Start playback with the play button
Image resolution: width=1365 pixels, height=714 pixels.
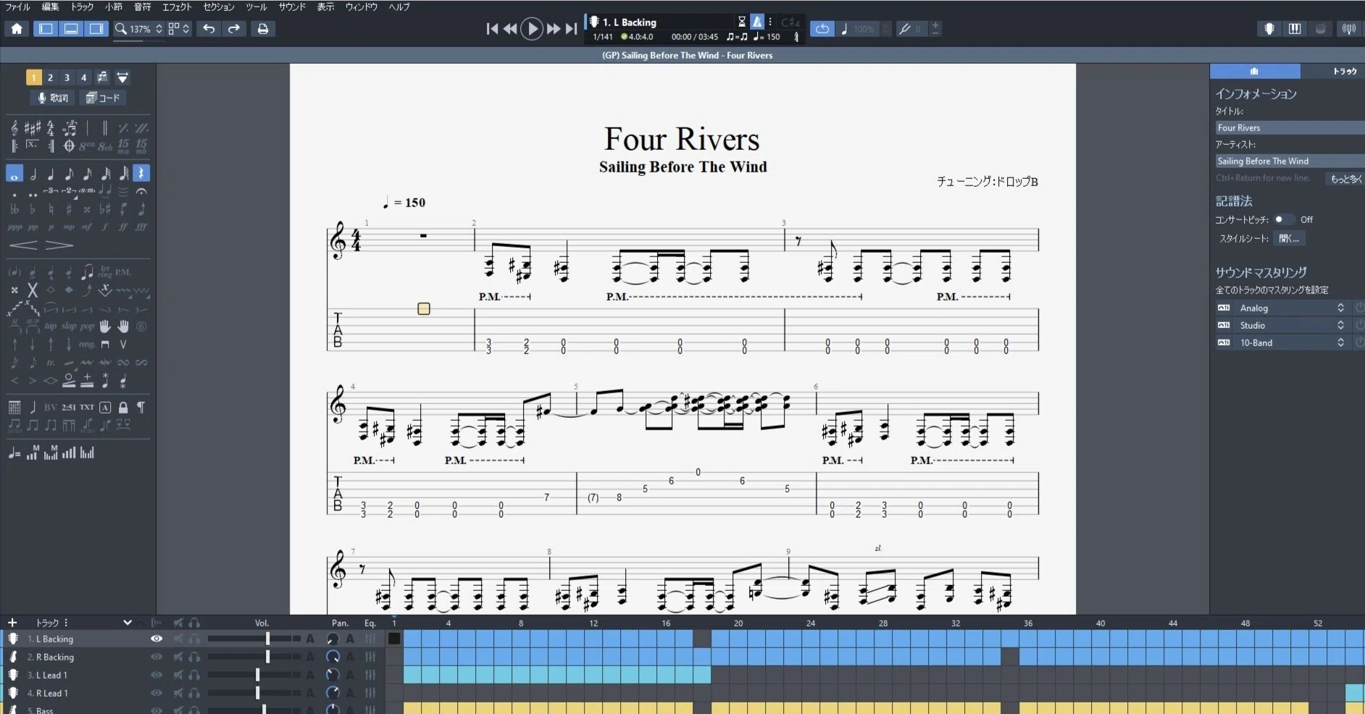[532, 29]
